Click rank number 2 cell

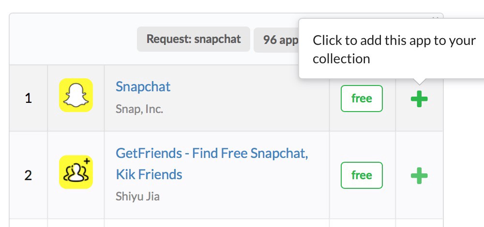point(28,175)
